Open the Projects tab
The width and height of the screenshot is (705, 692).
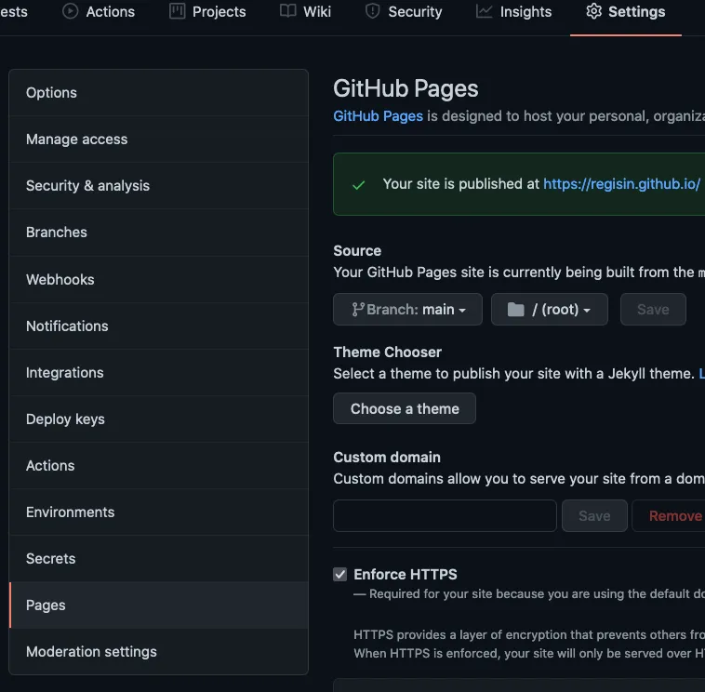[x=207, y=12]
